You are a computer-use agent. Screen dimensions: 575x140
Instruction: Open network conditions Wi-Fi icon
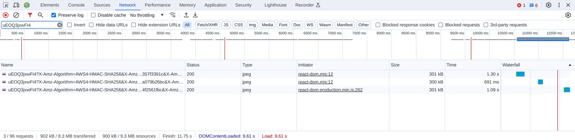point(172,15)
